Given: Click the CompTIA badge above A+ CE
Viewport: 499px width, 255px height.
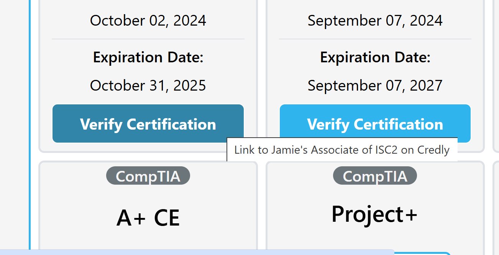Looking at the screenshot, I should [x=148, y=176].
